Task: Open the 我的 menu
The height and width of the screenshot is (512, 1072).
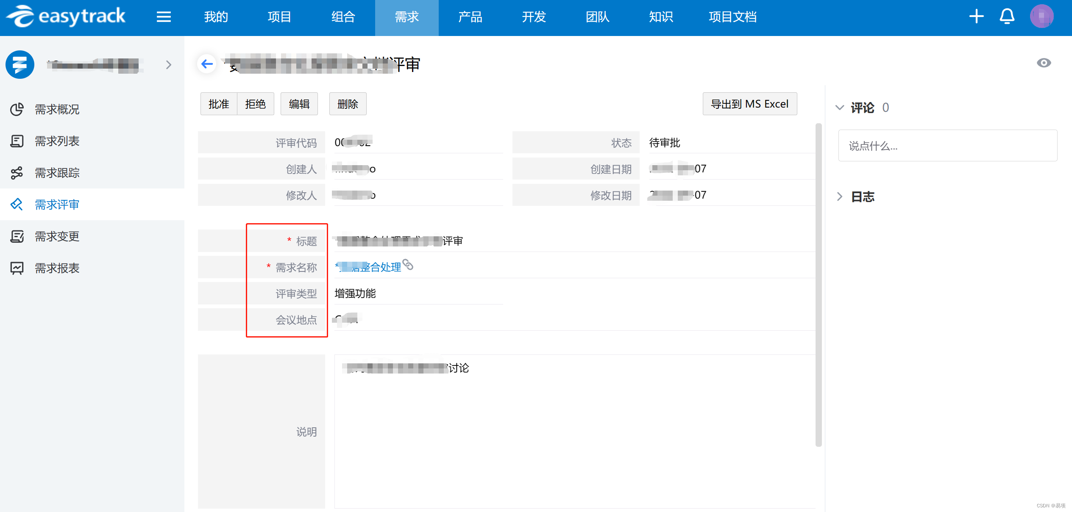Action: point(216,17)
